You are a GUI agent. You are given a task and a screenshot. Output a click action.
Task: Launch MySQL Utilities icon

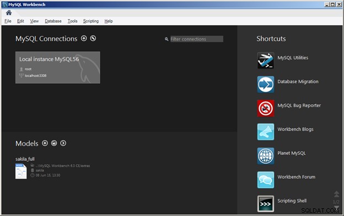[266, 61]
